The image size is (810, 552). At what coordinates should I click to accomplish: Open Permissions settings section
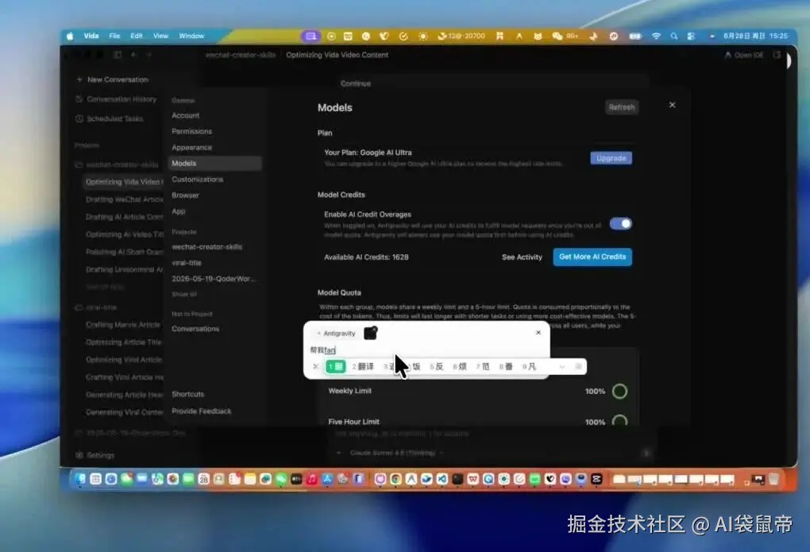191,131
